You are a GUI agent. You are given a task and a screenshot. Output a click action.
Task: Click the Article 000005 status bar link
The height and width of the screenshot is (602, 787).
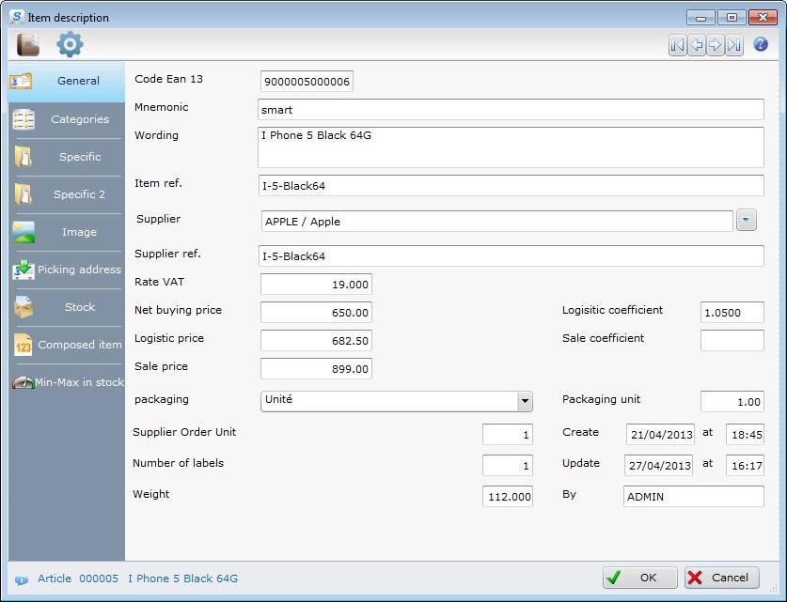(x=79, y=579)
